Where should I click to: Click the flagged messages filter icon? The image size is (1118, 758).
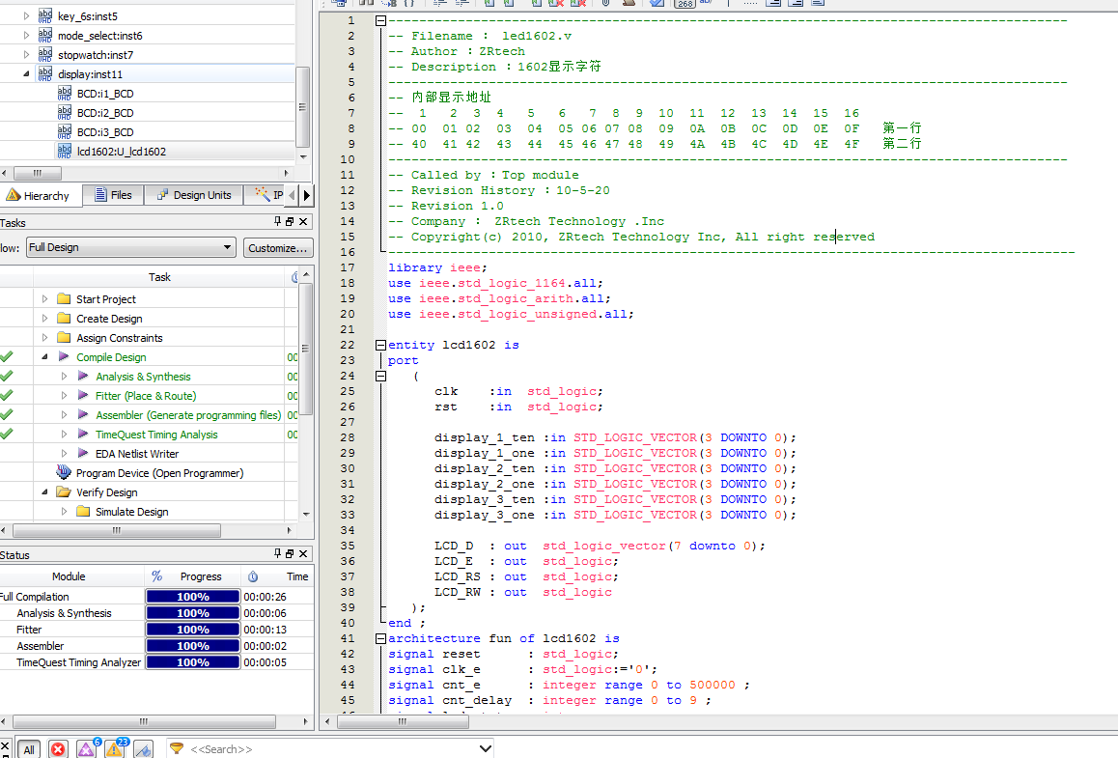pyautogui.click(x=143, y=749)
